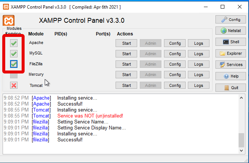The image size is (249, 163).
Task: Open Apache Config options
Action: click(175, 43)
